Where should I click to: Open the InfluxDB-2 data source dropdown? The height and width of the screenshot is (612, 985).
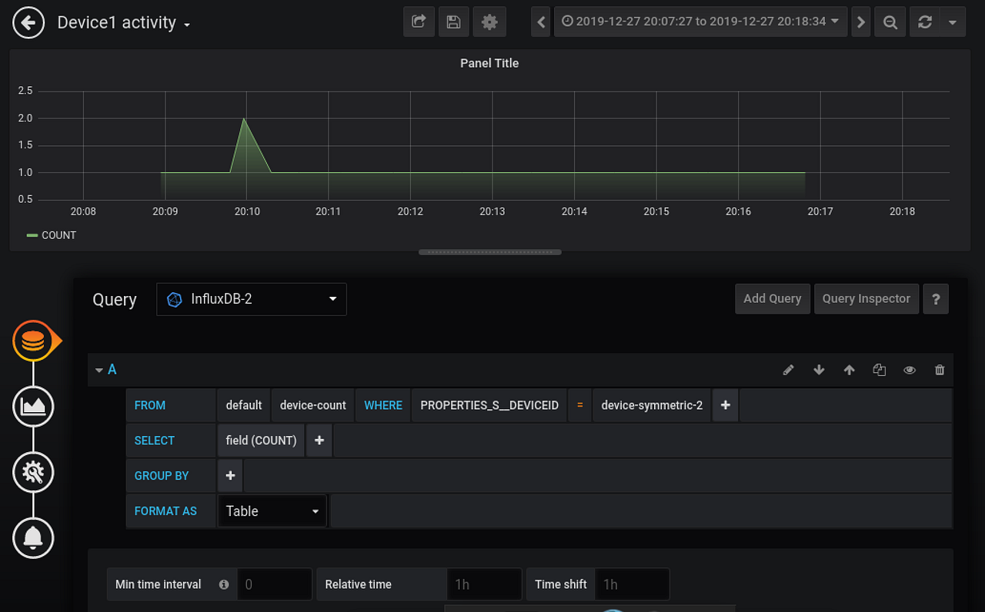(x=252, y=299)
